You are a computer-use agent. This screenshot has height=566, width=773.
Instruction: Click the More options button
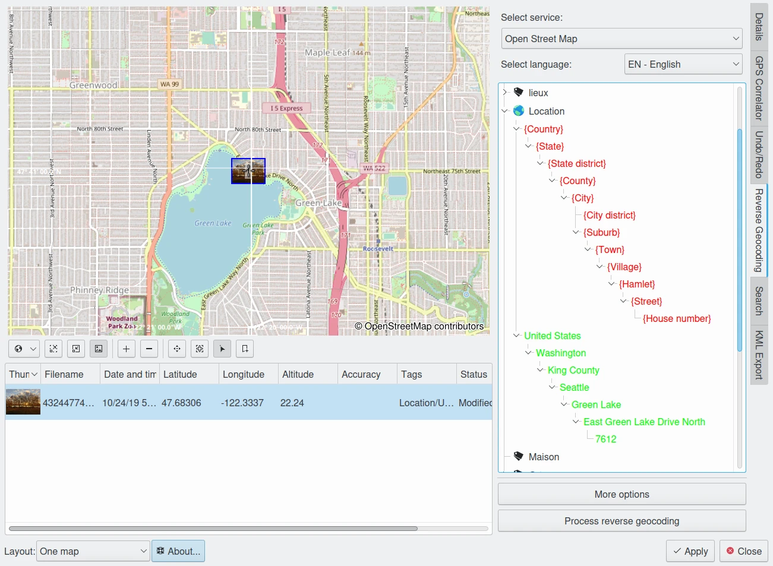click(621, 494)
